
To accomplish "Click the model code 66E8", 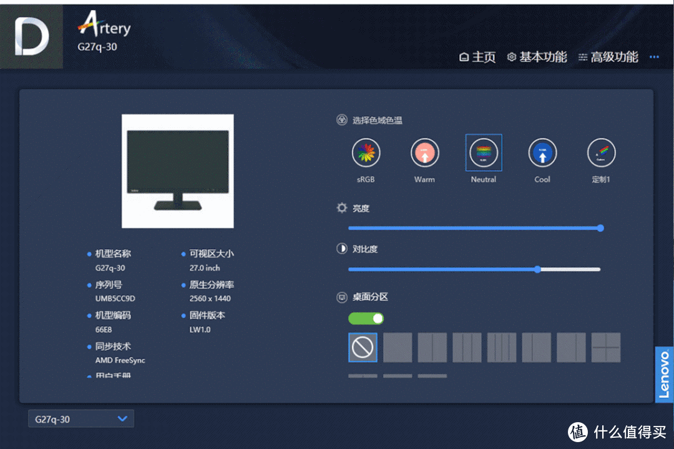I will coord(104,330).
